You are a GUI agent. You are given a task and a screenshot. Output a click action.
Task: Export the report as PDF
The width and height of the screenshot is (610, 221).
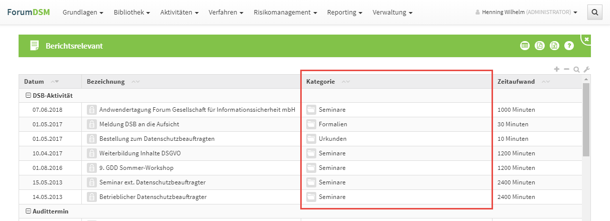(x=539, y=46)
